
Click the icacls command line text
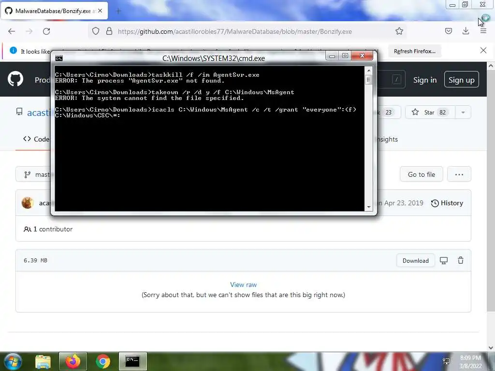205,110
